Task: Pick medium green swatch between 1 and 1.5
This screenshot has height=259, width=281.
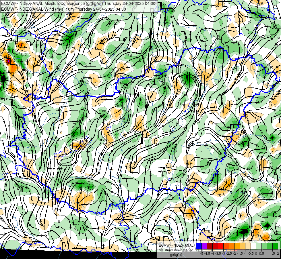Action: point(270,246)
